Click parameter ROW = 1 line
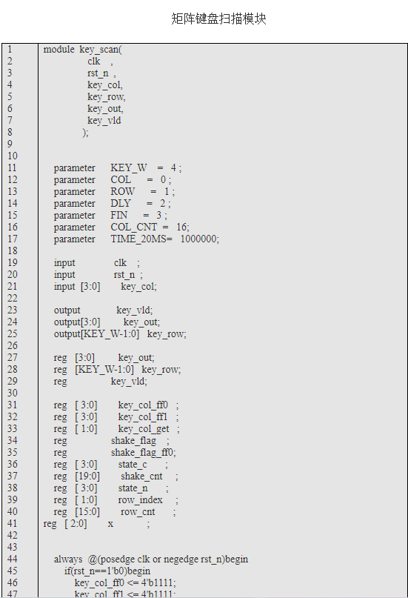Image resolution: width=408 pixels, height=598 pixels. click(114, 192)
